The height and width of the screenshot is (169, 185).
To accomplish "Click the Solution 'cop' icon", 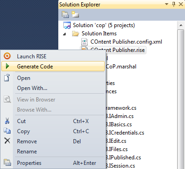I will [67, 25].
